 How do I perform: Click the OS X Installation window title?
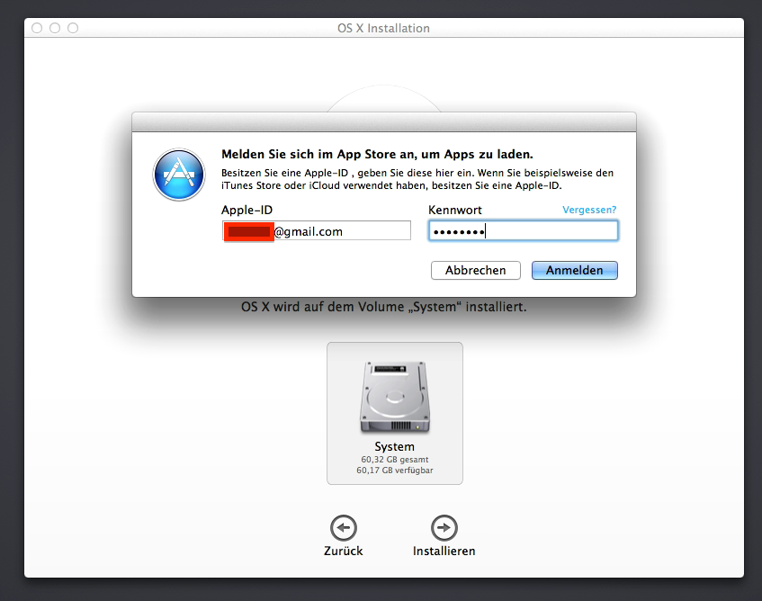(383, 28)
